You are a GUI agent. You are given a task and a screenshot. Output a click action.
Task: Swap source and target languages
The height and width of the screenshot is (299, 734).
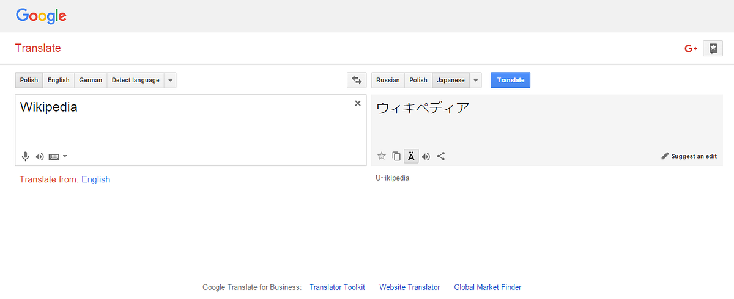[x=356, y=80]
